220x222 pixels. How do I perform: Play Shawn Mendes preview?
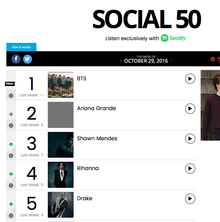point(190,139)
